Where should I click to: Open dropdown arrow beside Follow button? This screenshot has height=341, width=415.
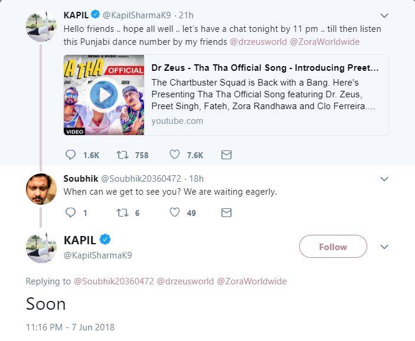[384, 247]
